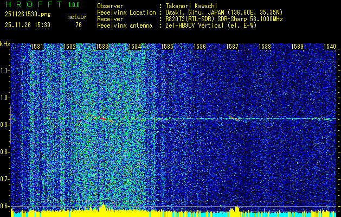Click the 1537 time marker
The image size is (341, 217).
[x=232, y=47]
